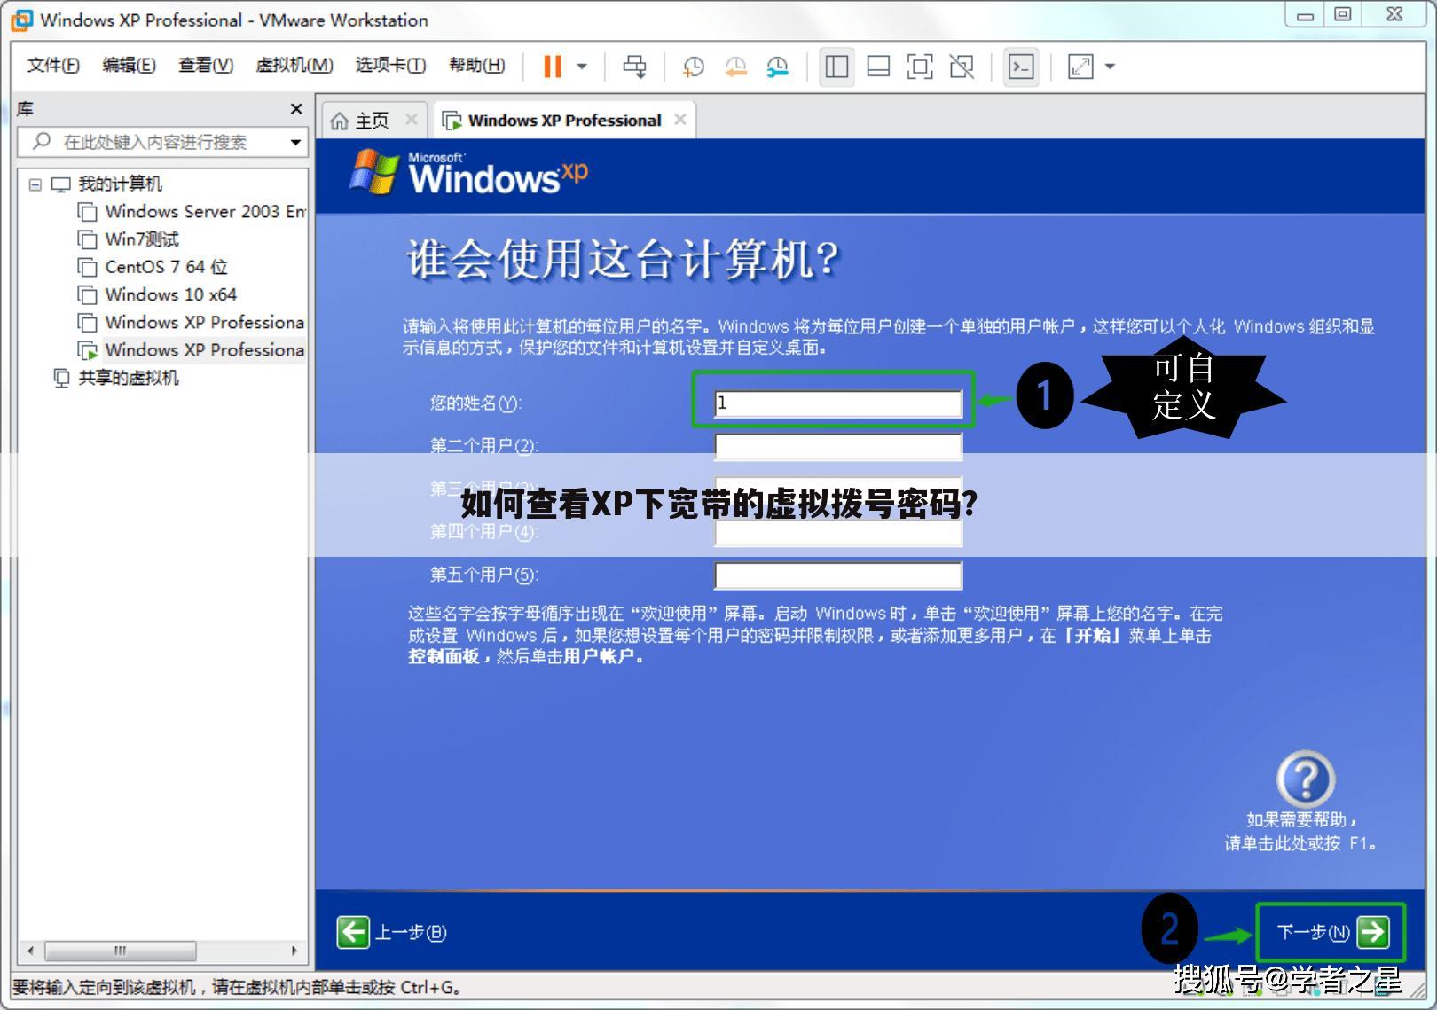Click the library horizontal scrollbar thumb
The height and width of the screenshot is (1010, 1437).
click(x=120, y=951)
